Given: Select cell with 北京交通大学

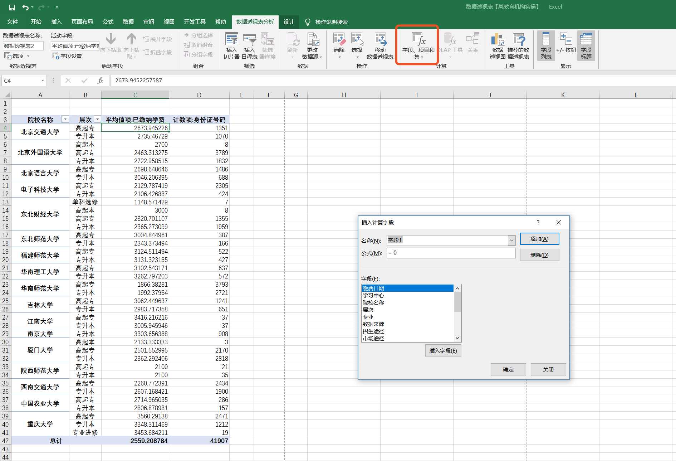Looking at the screenshot, I should point(40,132).
